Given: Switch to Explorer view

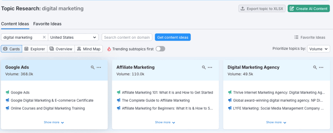Looking at the screenshot, I should 35,49.
